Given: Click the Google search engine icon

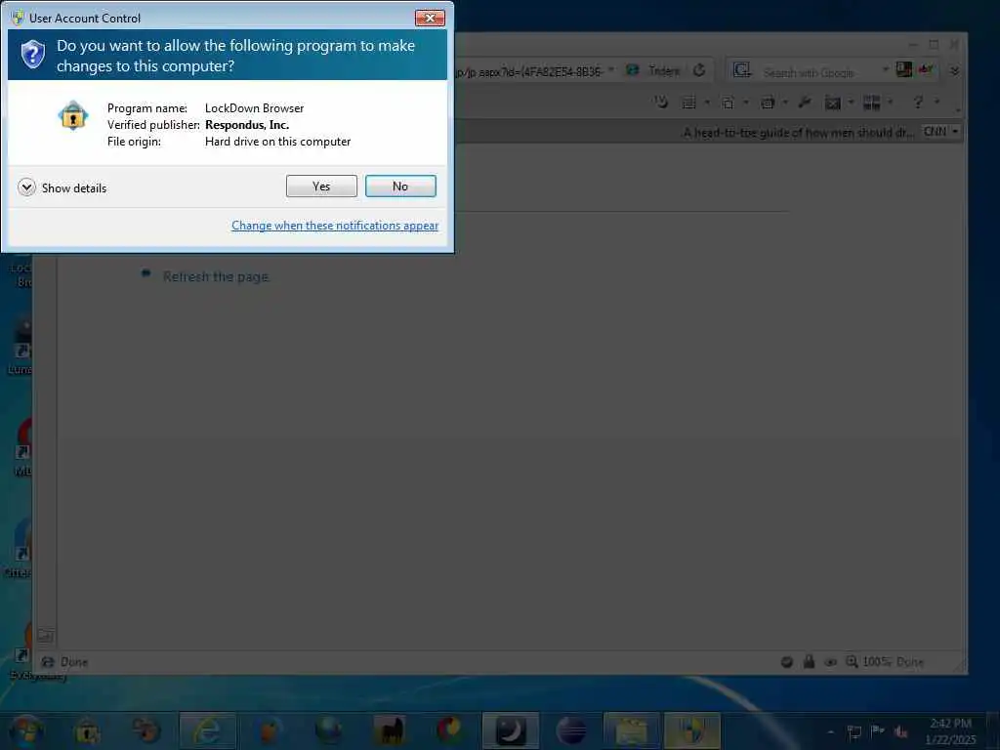Looking at the screenshot, I should [x=741, y=70].
